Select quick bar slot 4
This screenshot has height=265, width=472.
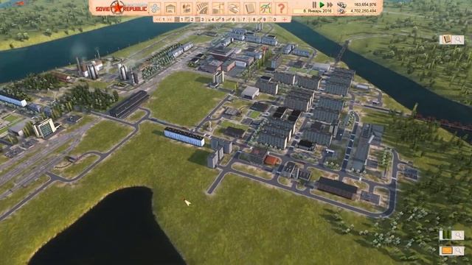pos(209,20)
